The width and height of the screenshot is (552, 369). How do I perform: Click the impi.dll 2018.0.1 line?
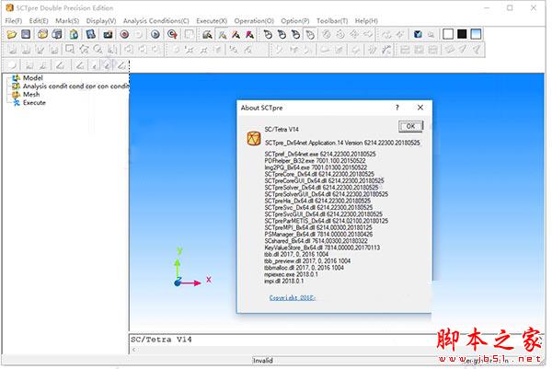pos(283,281)
